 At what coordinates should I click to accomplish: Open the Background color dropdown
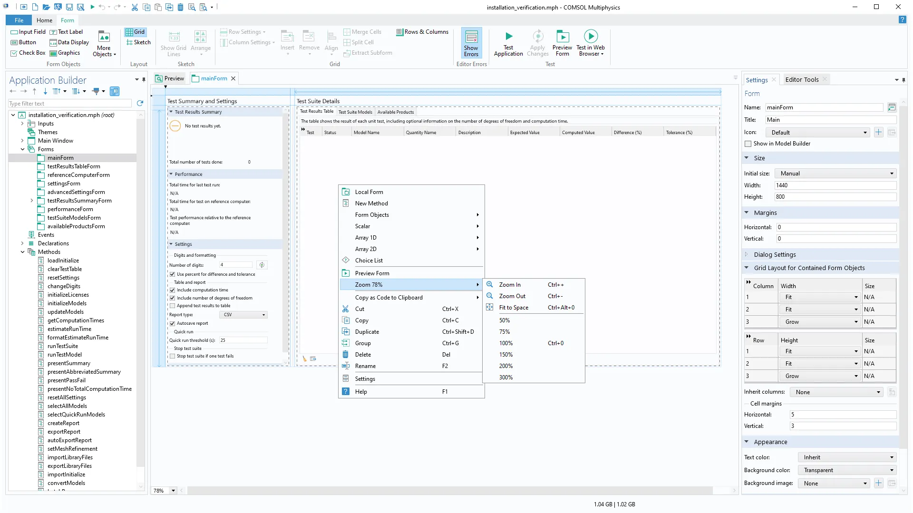pyautogui.click(x=846, y=470)
